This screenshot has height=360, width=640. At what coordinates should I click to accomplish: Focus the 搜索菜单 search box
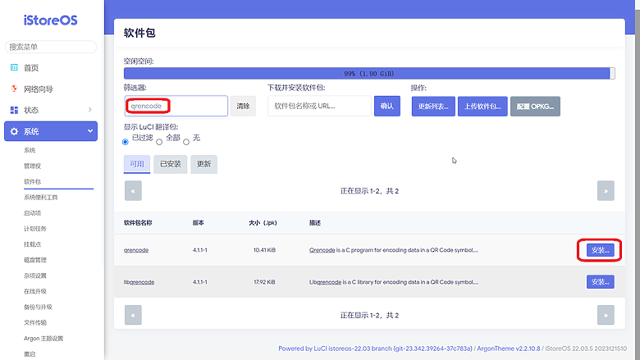pyautogui.click(x=51, y=47)
